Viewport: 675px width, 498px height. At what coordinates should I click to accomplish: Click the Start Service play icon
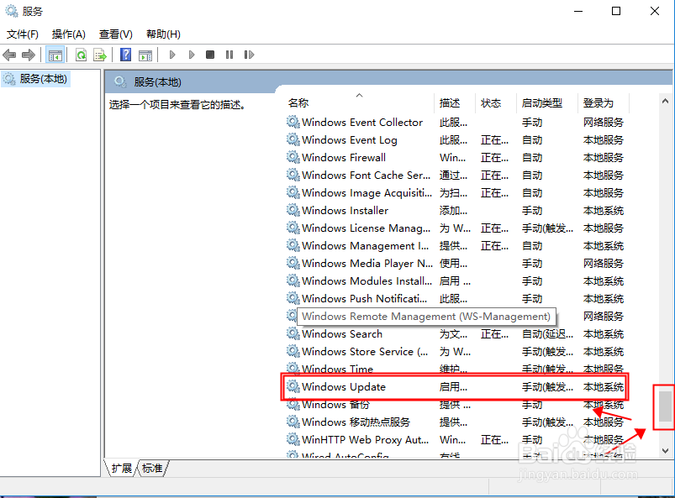coord(172,55)
